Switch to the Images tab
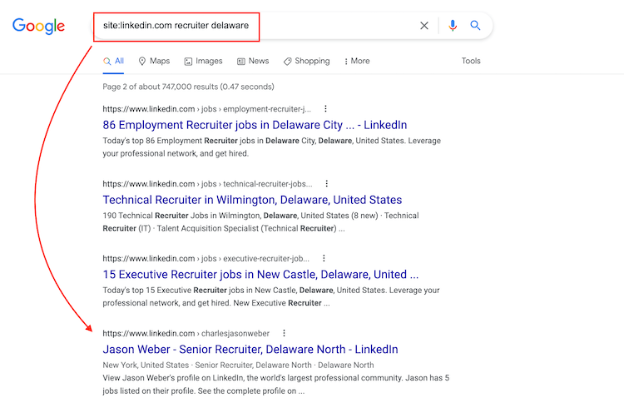 203,61
